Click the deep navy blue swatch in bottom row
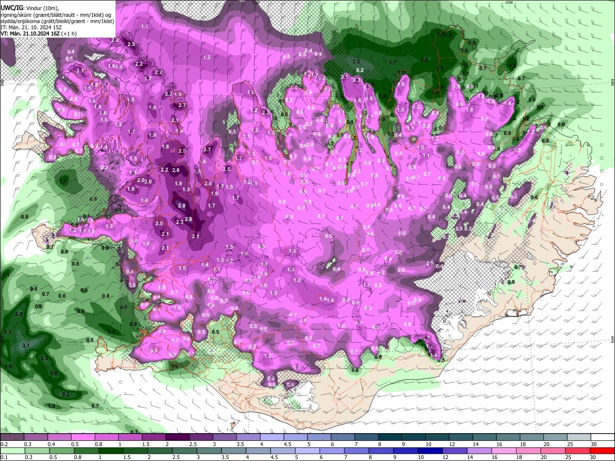The height and width of the screenshot is (461, 615). point(430,451)
